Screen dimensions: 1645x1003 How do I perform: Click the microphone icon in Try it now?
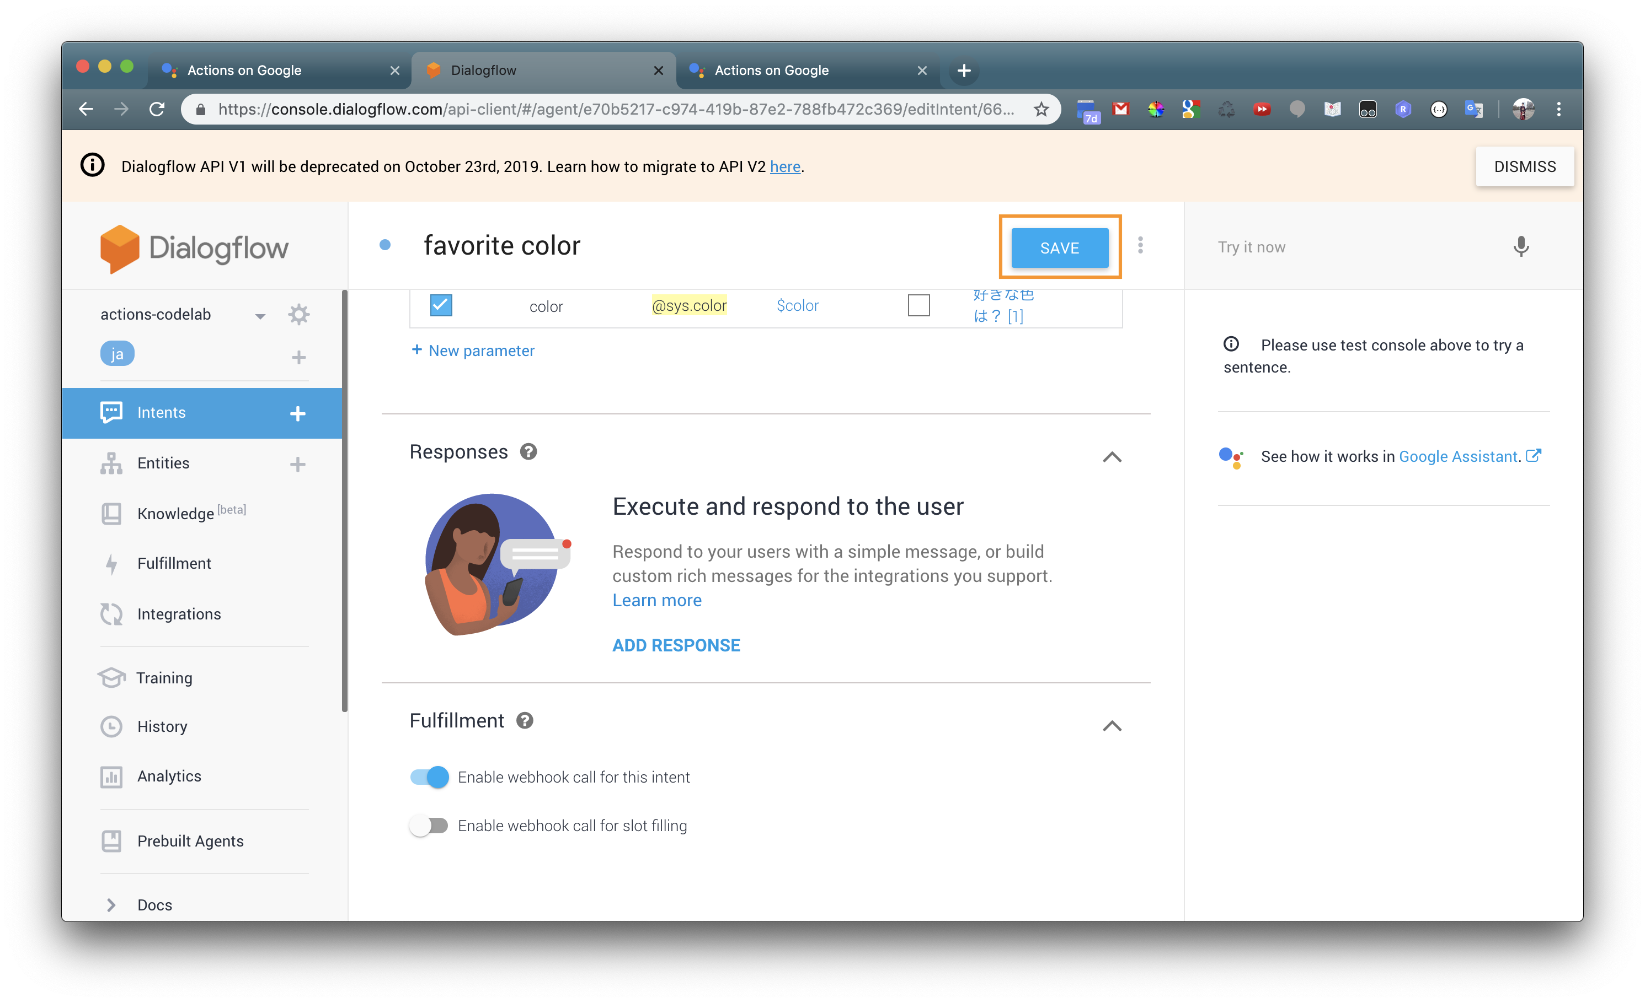[x=1520, y=247]
